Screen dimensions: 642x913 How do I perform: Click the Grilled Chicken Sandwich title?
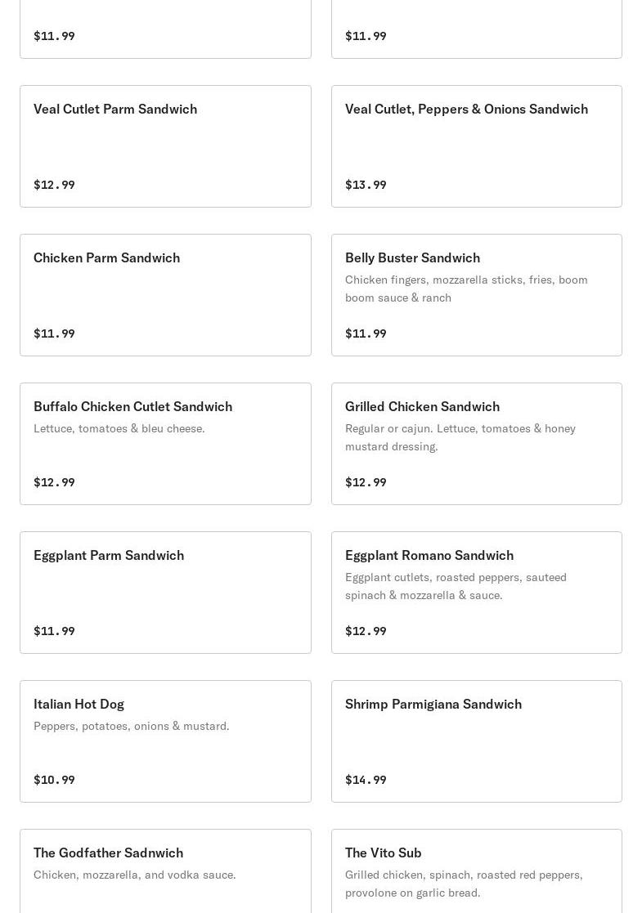point(422,407)
